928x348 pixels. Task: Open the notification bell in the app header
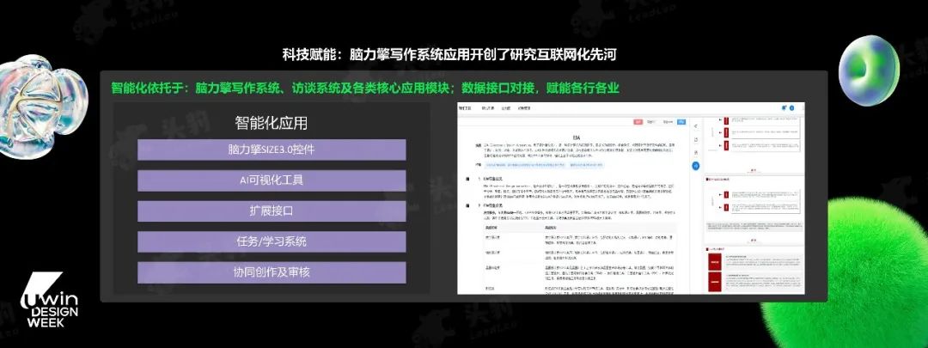784,107
